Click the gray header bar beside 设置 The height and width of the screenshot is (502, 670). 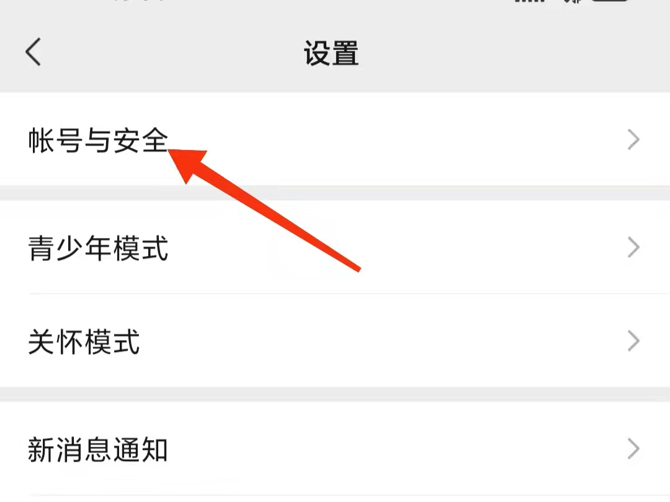point(513,53)
